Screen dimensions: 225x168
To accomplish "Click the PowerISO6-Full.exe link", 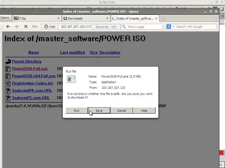I will tap(30, 69).
